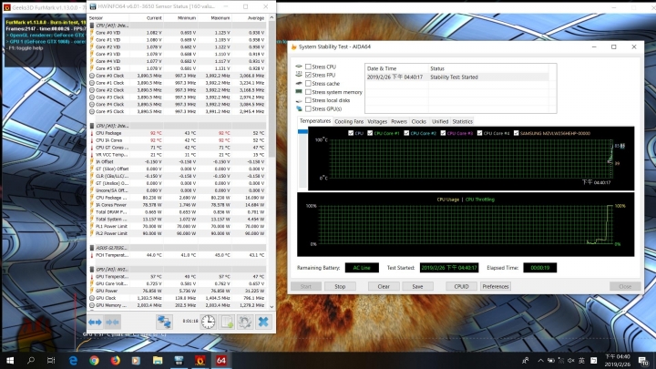Click HWiNFO scrollbar up arrow
The height and width of the screenshot is (369, 656).
pos(272,17)
